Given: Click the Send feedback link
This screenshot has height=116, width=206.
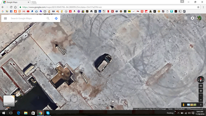Looking at the screenshot, I should (179, 109).
